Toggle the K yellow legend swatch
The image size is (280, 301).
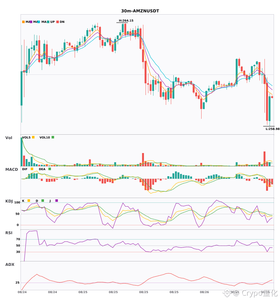(x=29, y=201)
